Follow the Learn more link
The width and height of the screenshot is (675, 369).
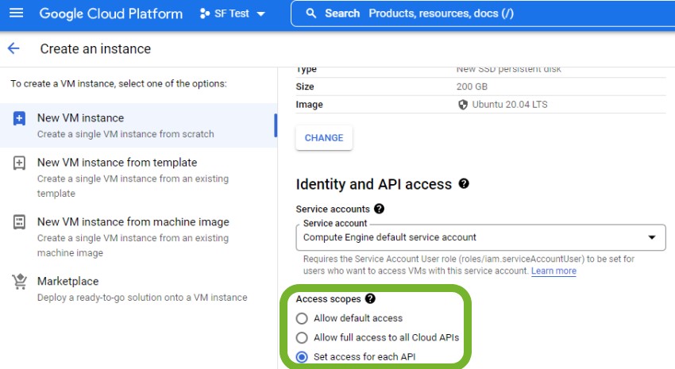553,271
